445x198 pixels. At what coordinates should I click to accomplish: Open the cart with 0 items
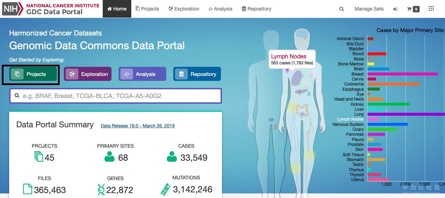413,9
